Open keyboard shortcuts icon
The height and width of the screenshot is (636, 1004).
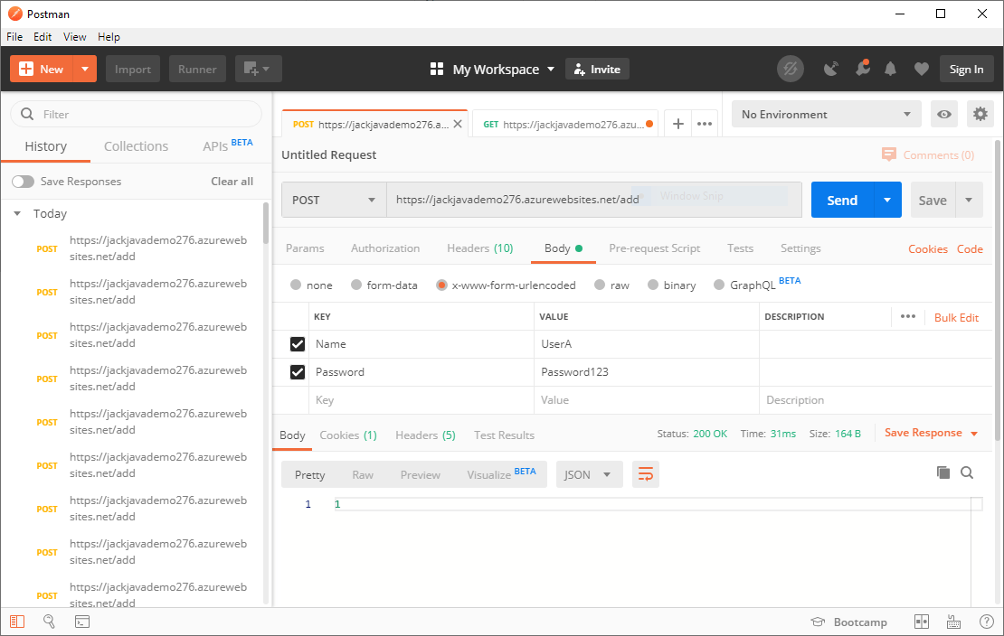pyautogui.click(x=953, y=622)
